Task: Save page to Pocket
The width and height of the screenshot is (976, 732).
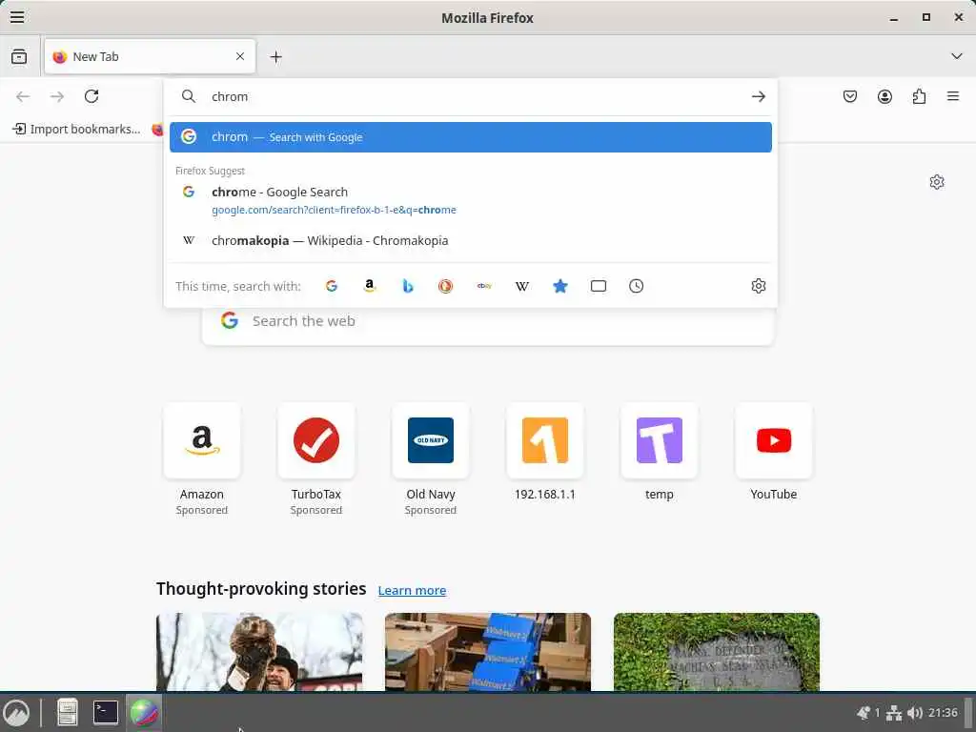Action: tap(850, 96)
